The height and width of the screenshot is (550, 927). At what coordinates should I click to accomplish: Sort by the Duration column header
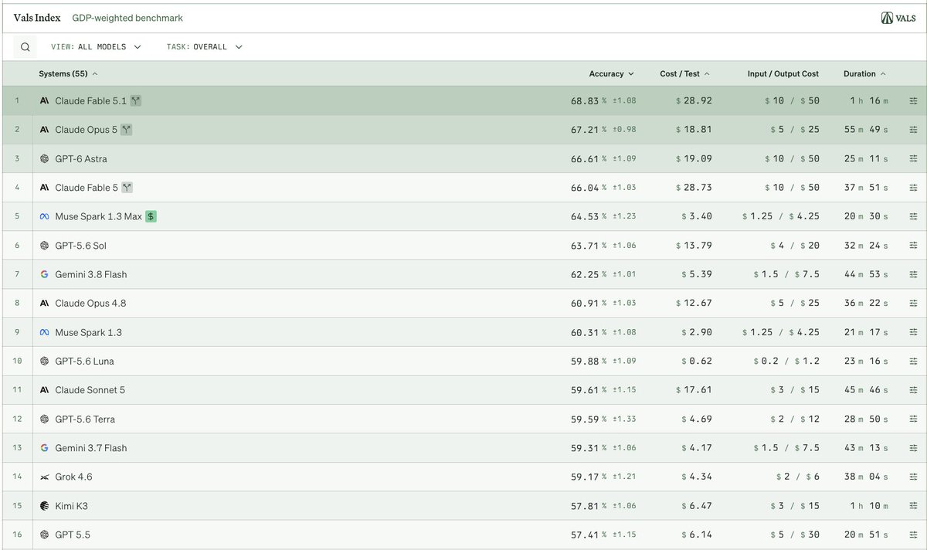[865, 74]
